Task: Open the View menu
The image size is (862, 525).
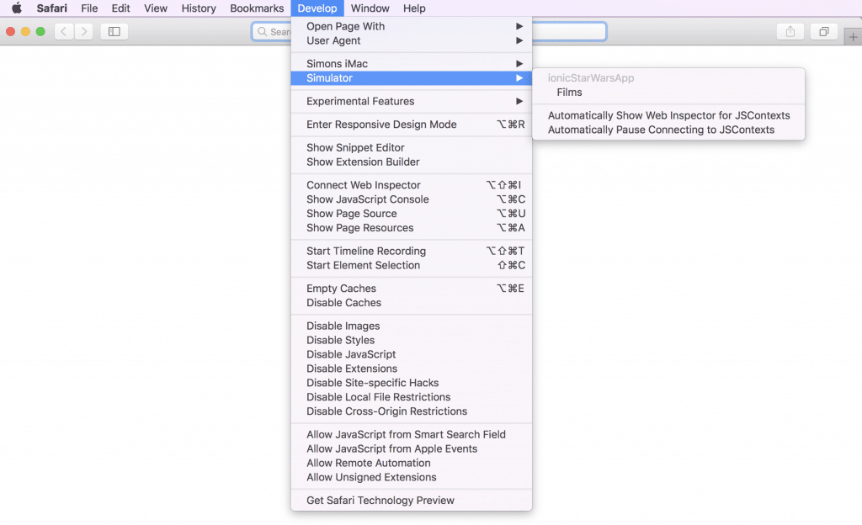Action: (x=156, y=8)
